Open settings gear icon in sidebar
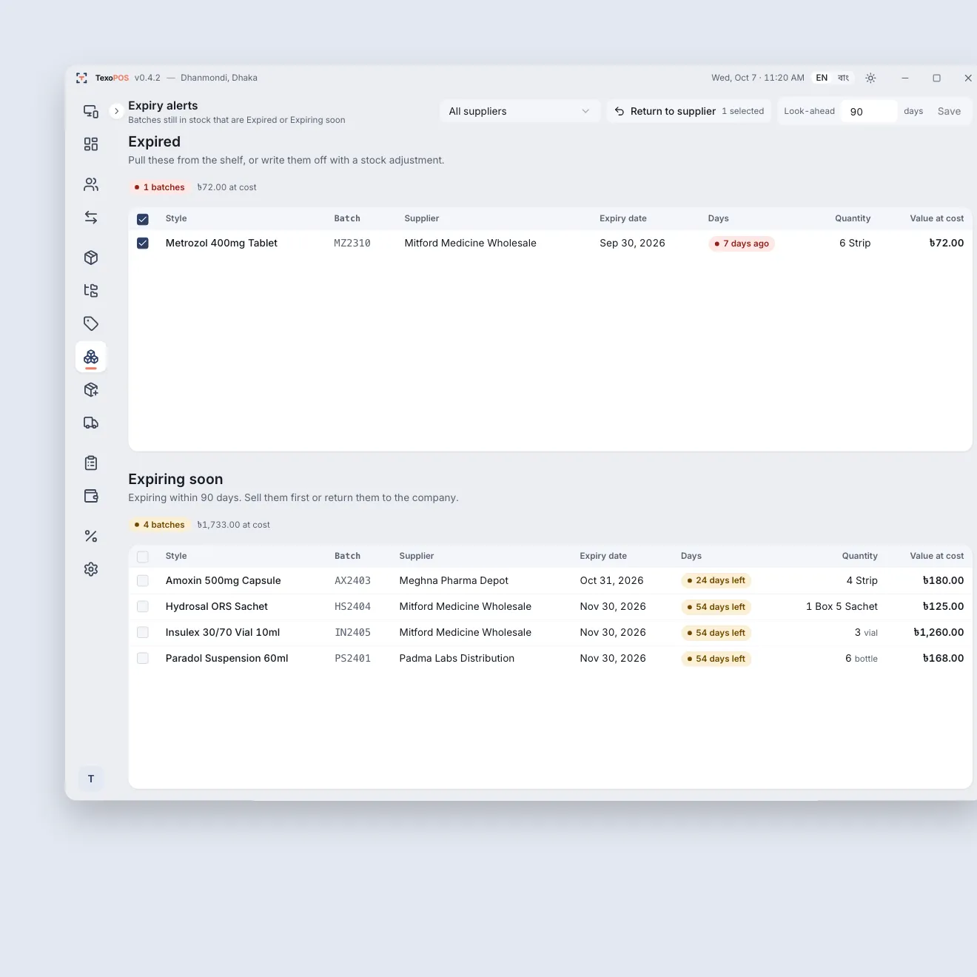 click(x=91, y=569)
